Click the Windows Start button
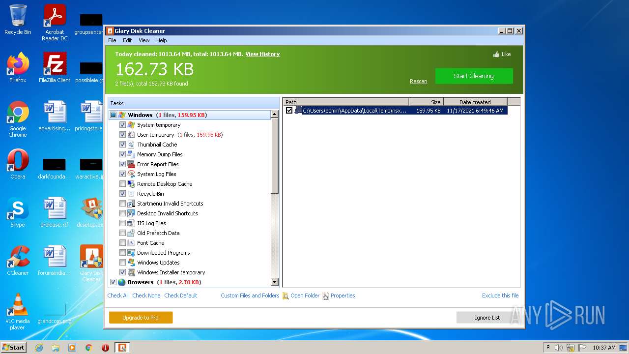The width and height of the screenshot is (629, 354). click(14, 348)
